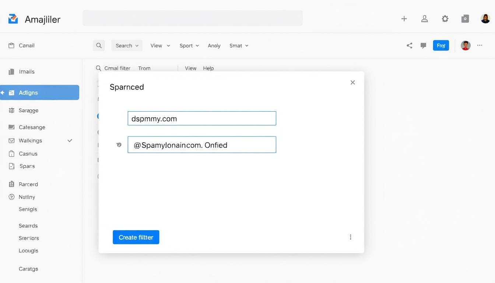Click the magnifier search icon button

[x=99, y=46]
